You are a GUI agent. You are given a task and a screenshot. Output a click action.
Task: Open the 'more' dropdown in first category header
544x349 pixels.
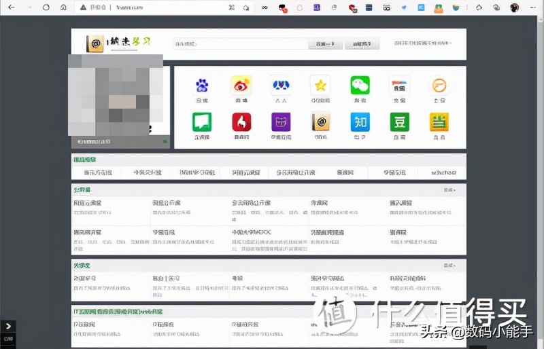point(449,190)
